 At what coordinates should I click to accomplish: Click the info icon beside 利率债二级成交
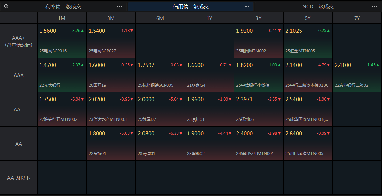coord(6,6)
